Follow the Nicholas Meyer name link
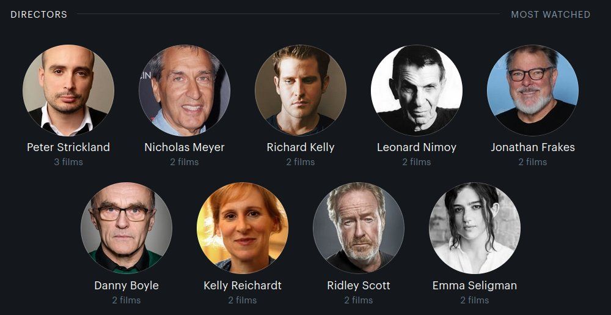 (x=185, y=147)
